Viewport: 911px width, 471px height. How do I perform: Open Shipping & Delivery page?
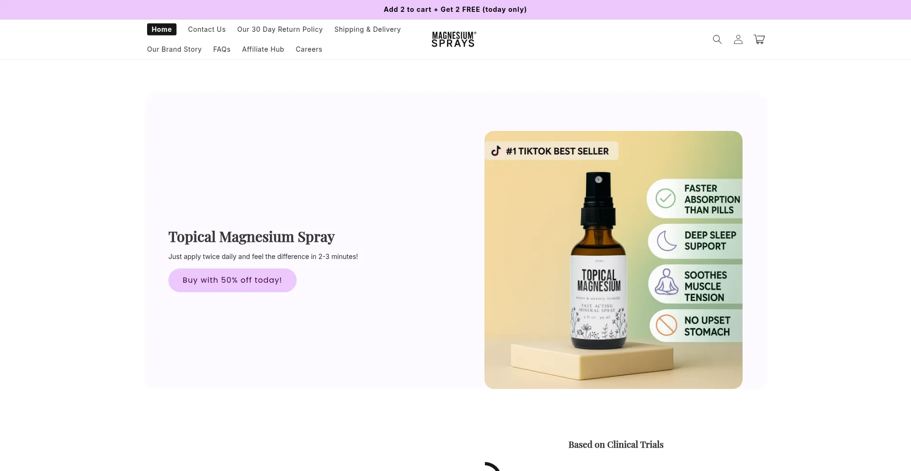tap(368, 29)
